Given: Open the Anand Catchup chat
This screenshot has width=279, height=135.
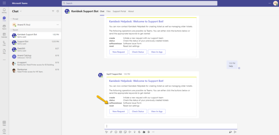Looking at the screenshot, I should pos(35,56).
